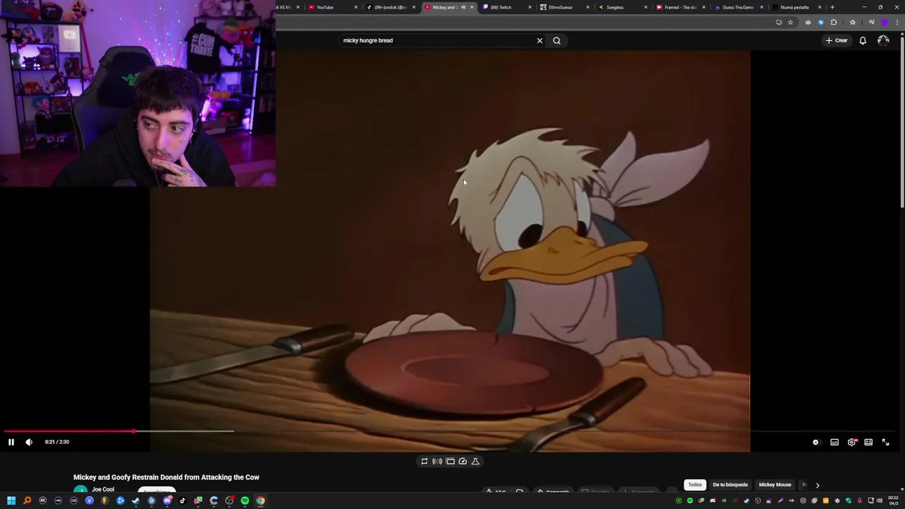This screenshot has height=509, width=905.
Task: Open TikTok from the taskbar
Action: point(182,501)
